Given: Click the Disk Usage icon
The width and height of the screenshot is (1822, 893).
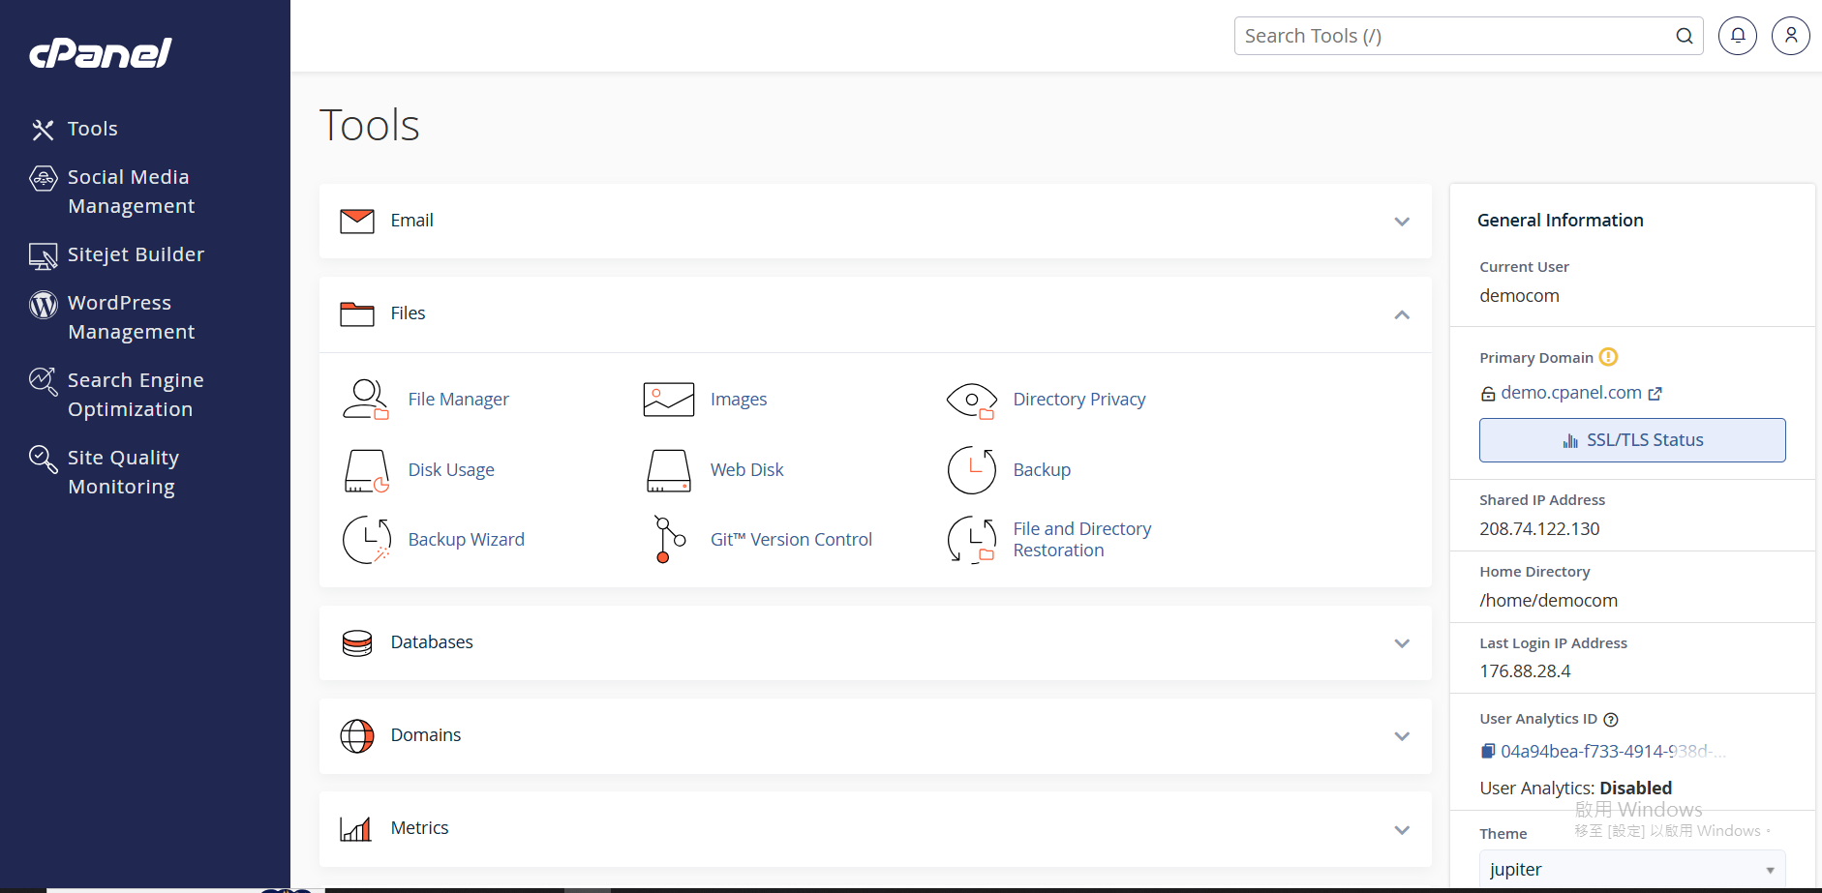Looking at the screenshot, I should pos(366,470).
